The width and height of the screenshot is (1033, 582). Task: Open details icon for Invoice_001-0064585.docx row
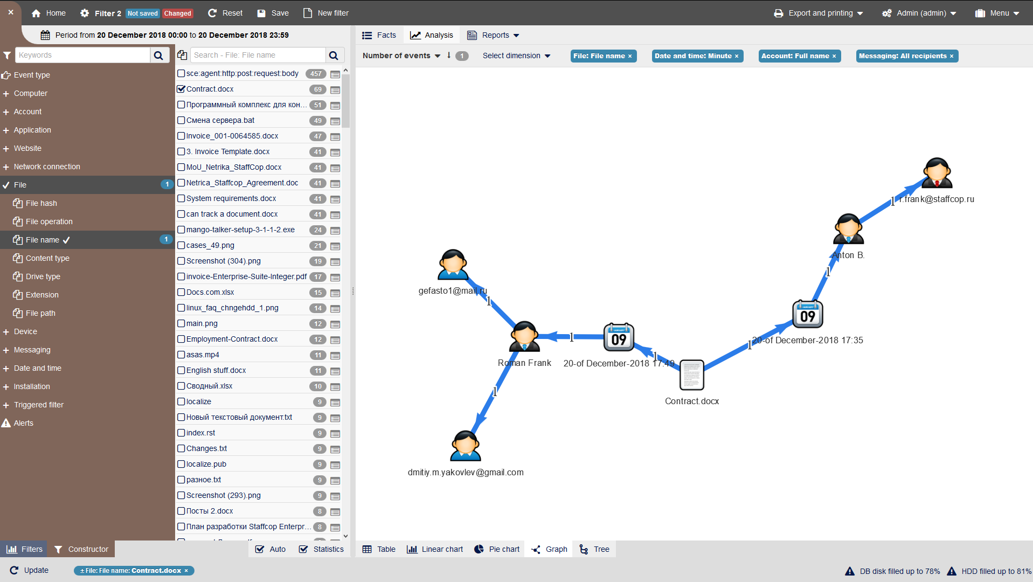coord(335,137)
